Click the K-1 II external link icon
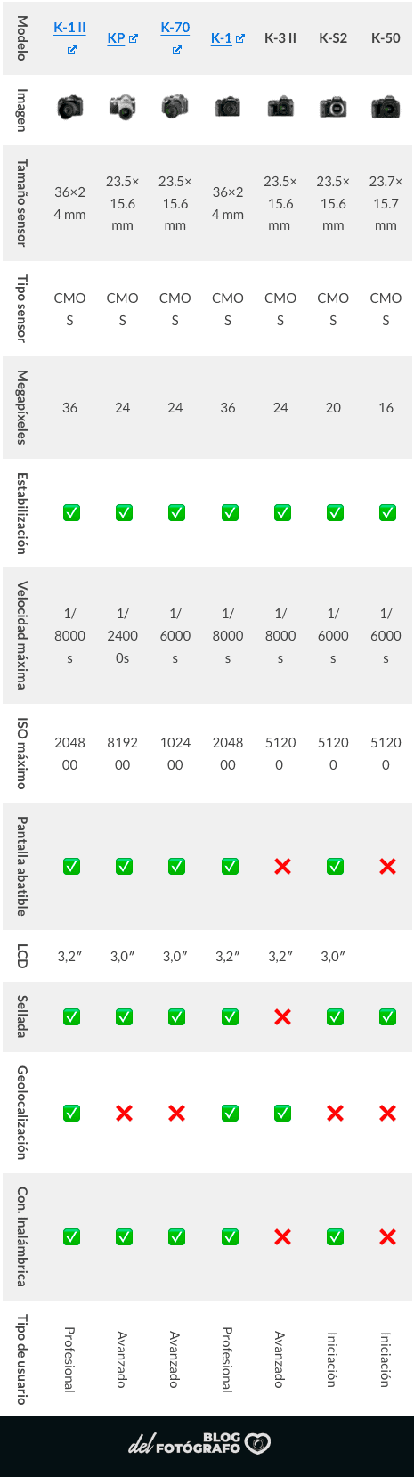 (72, 50)
